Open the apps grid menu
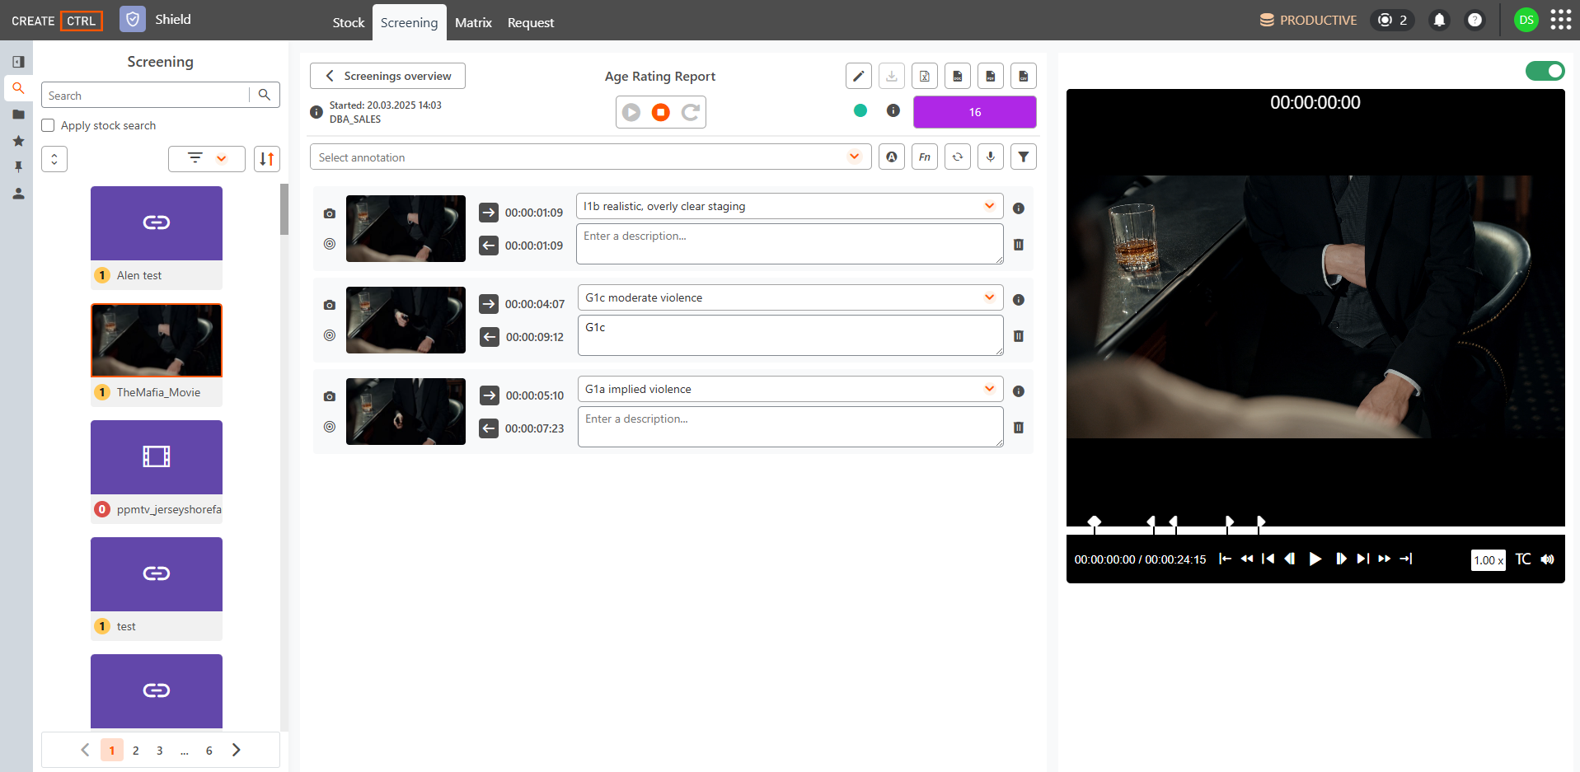 click(x=1560, y=20)
